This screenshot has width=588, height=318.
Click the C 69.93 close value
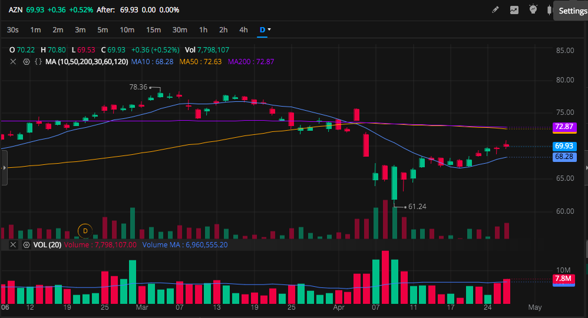coord(113,50)
